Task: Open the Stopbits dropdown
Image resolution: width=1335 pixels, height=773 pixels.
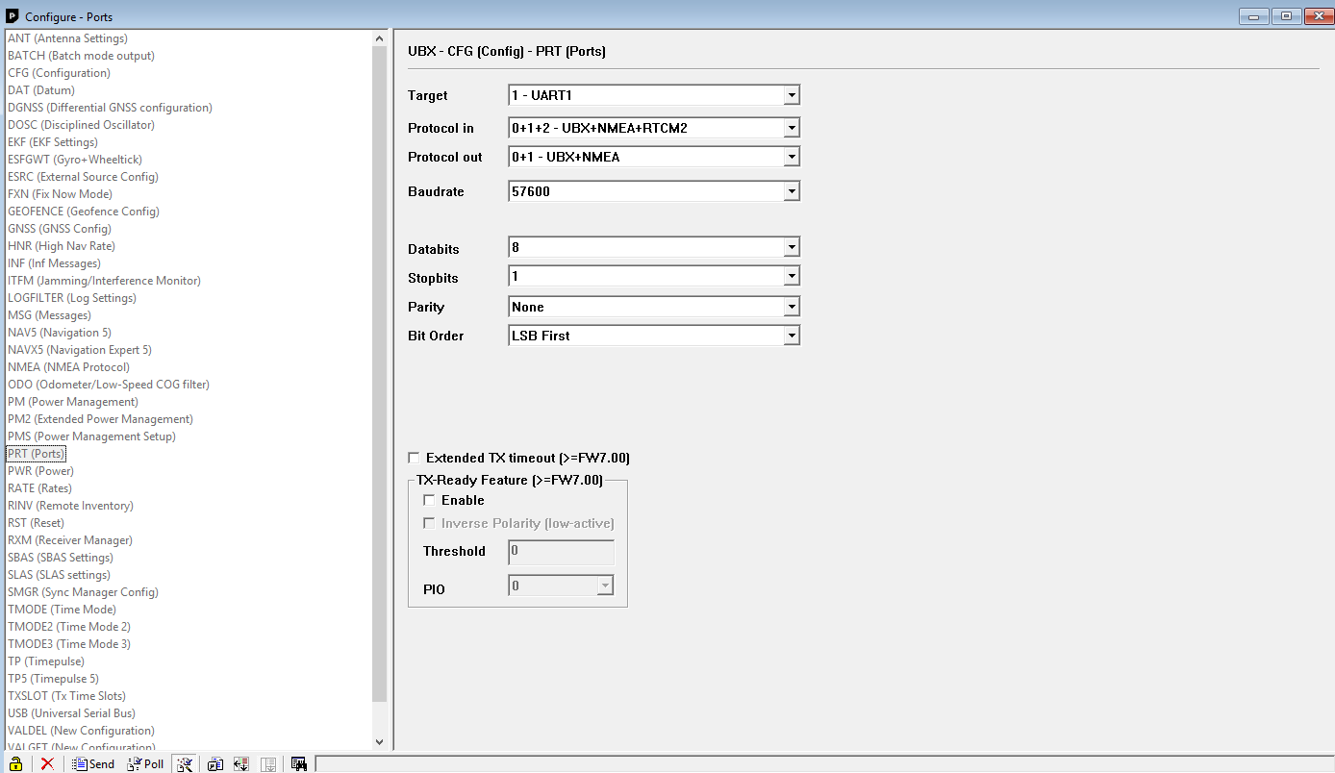Action: coord(791,276)
